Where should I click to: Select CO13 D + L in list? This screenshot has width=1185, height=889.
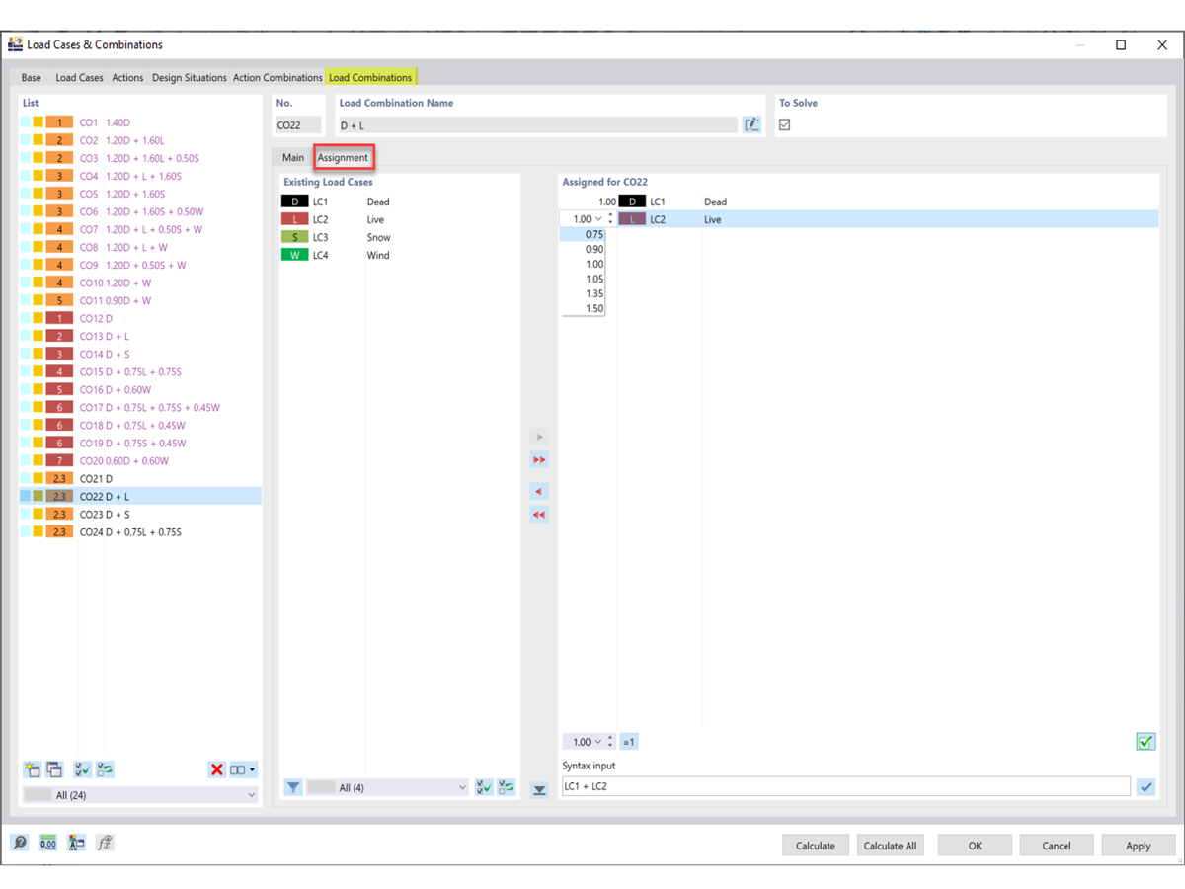point(140,336)
